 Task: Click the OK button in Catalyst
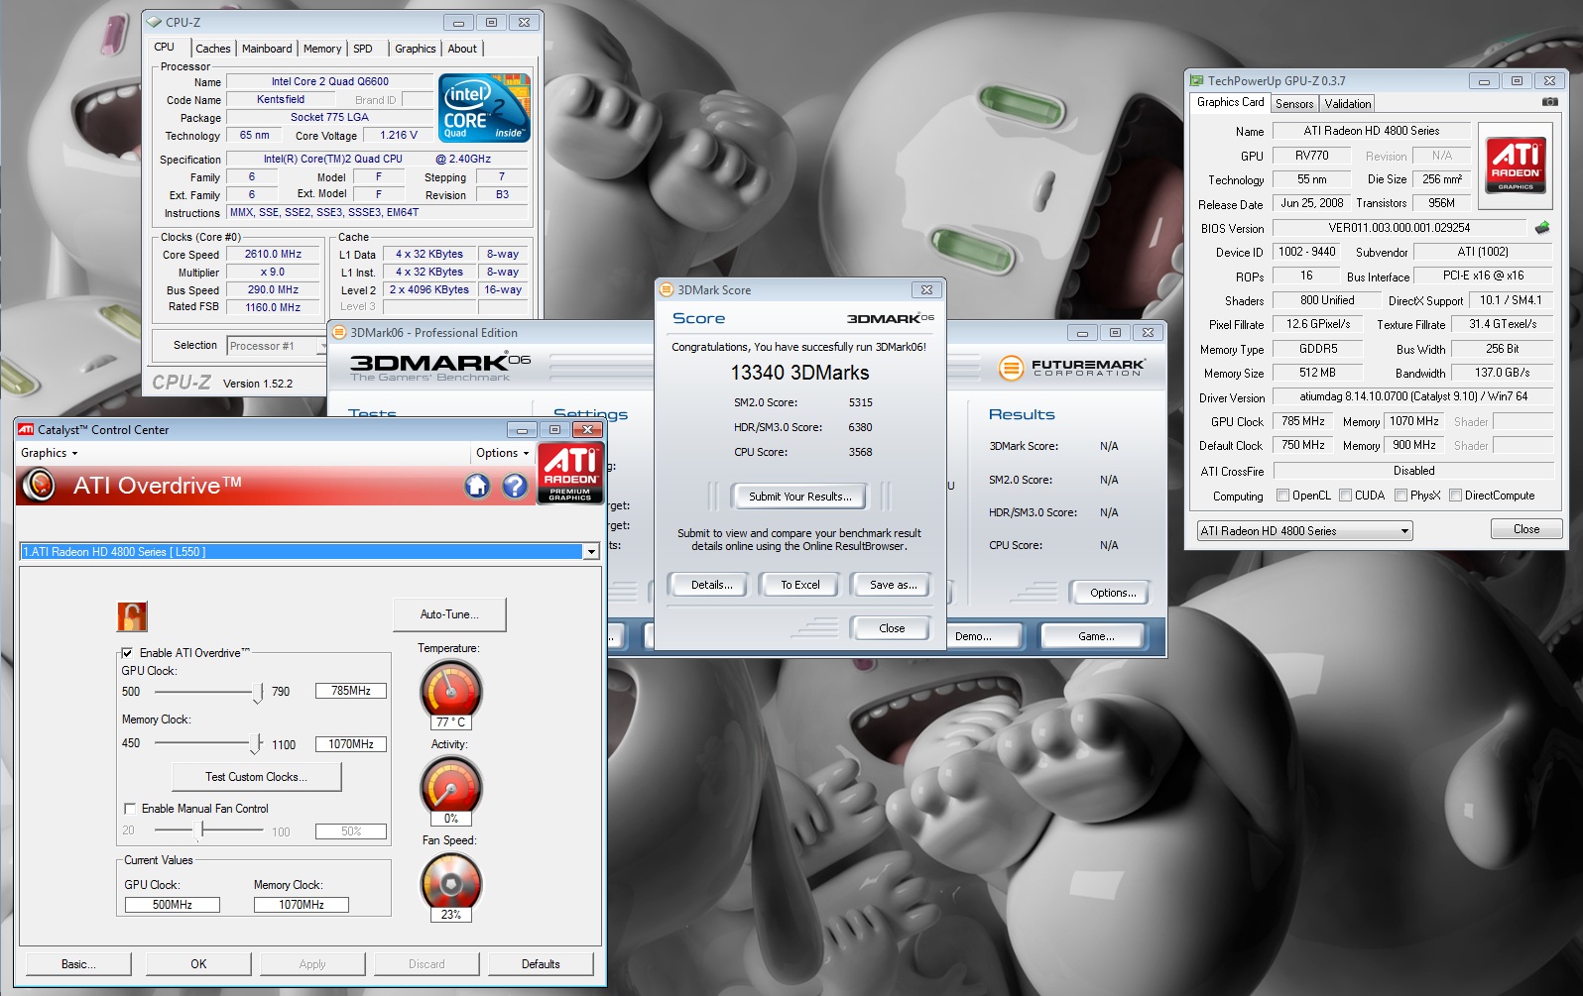point(198,964)
